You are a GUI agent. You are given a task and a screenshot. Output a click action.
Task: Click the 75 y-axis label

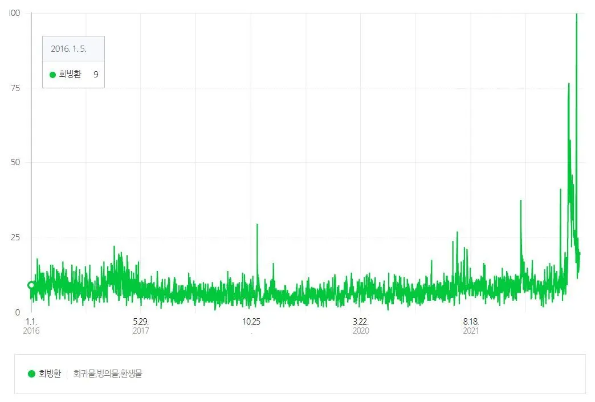[15, 88]
